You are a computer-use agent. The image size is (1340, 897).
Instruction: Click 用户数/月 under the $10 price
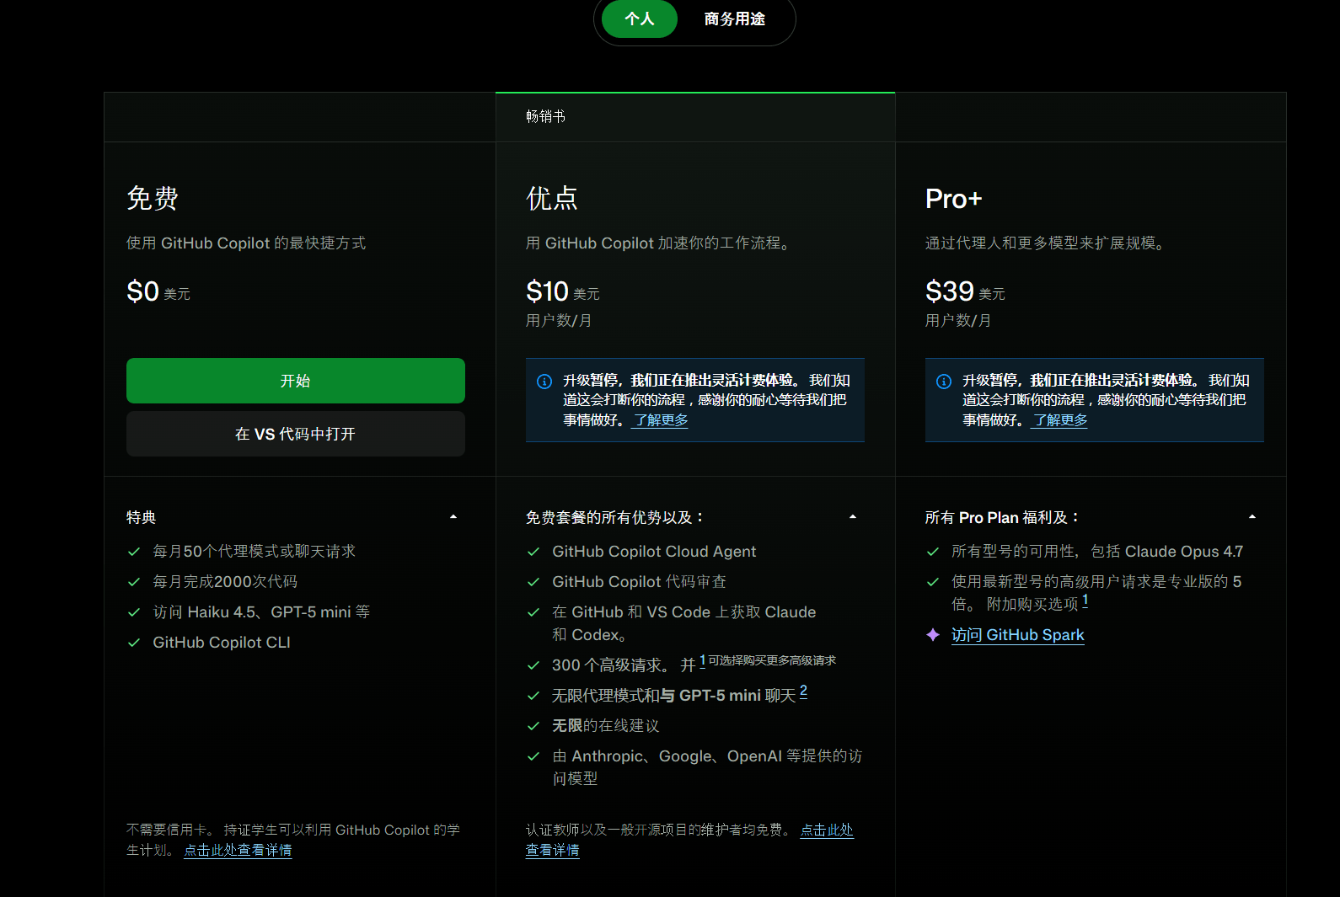tap(559, 320)
